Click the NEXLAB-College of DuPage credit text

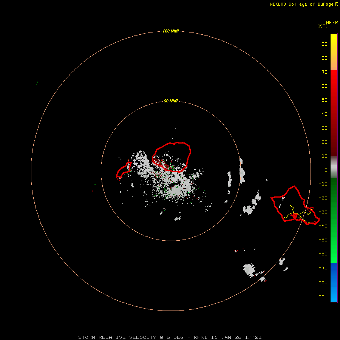[304, 4]
